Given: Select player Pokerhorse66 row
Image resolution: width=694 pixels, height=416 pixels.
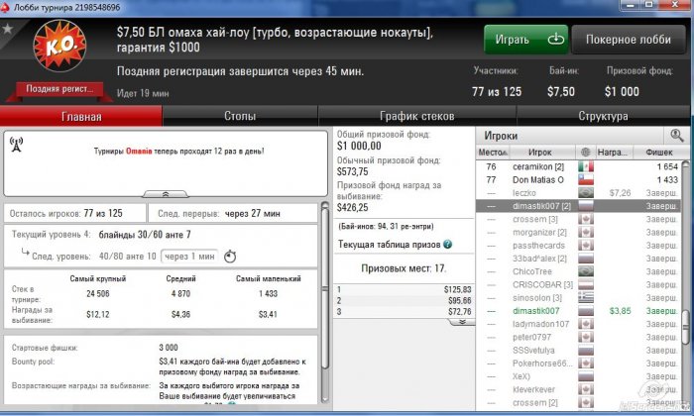Looking at the screenshot, I should tap(578, 364).
